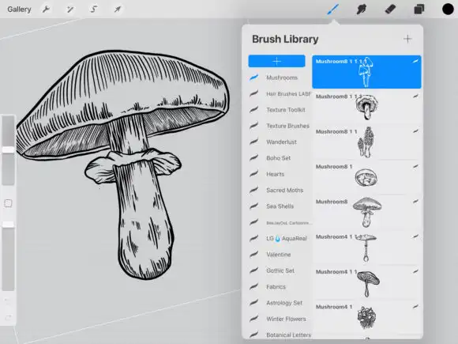
Task: Open the Gothic Set brush set
Action: click(x=280, y=270)
